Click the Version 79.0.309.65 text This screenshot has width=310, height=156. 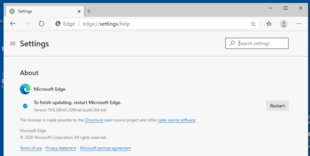[70, 110]
